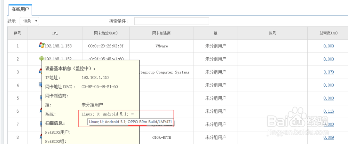
Task: Click 未分组用户 value in the device info popup
Action: [x=92, y=105]
